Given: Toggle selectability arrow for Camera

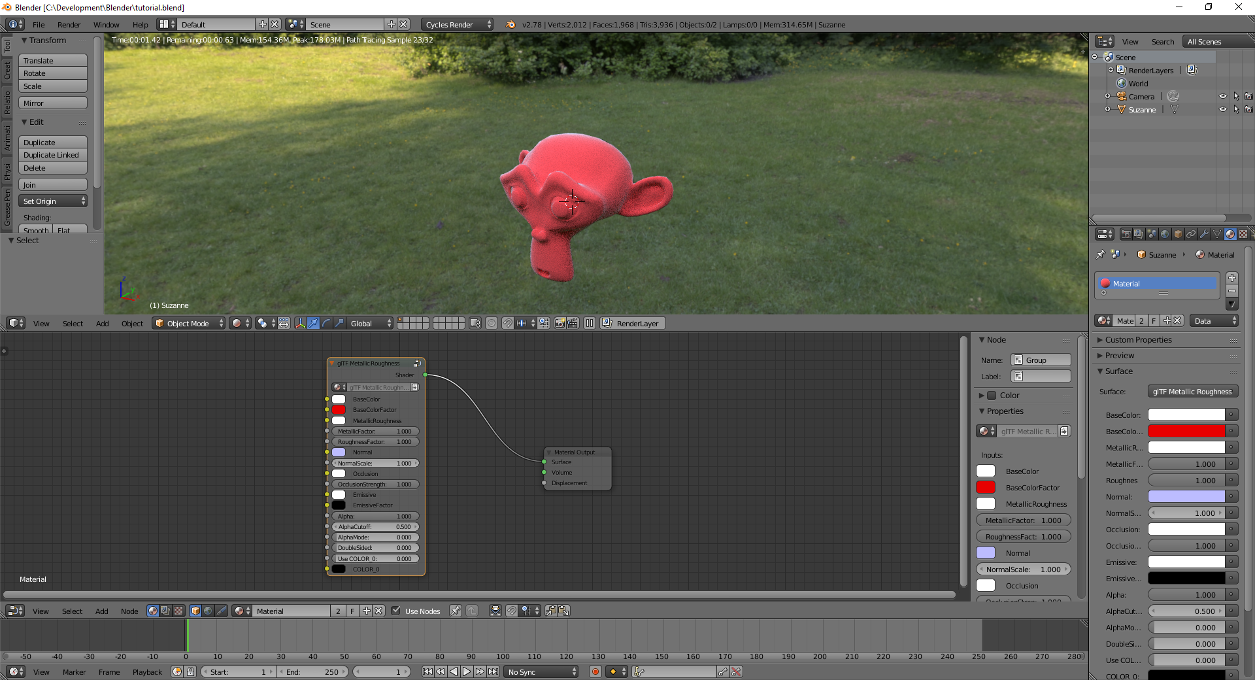Looking at the screenshot, I should point(1236,96).
